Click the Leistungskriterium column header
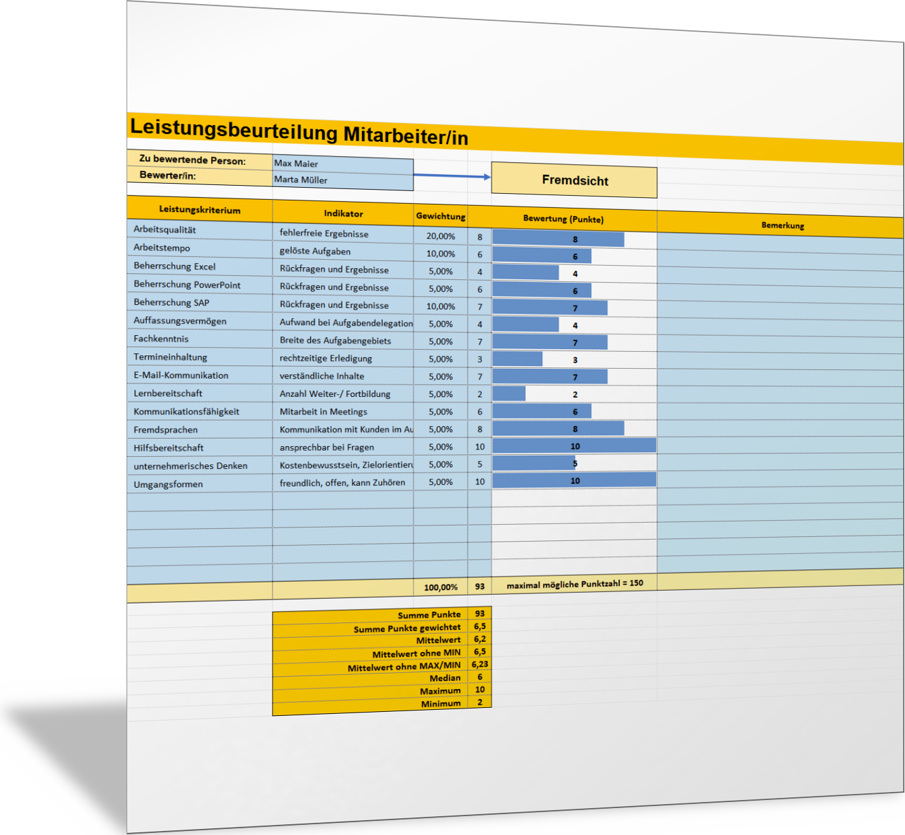The width and height of the screenshot is (905, 835). click(200, 210)
